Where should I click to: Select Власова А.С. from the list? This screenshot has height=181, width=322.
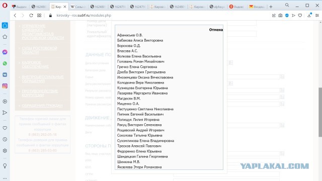click(x=127, y=51)
